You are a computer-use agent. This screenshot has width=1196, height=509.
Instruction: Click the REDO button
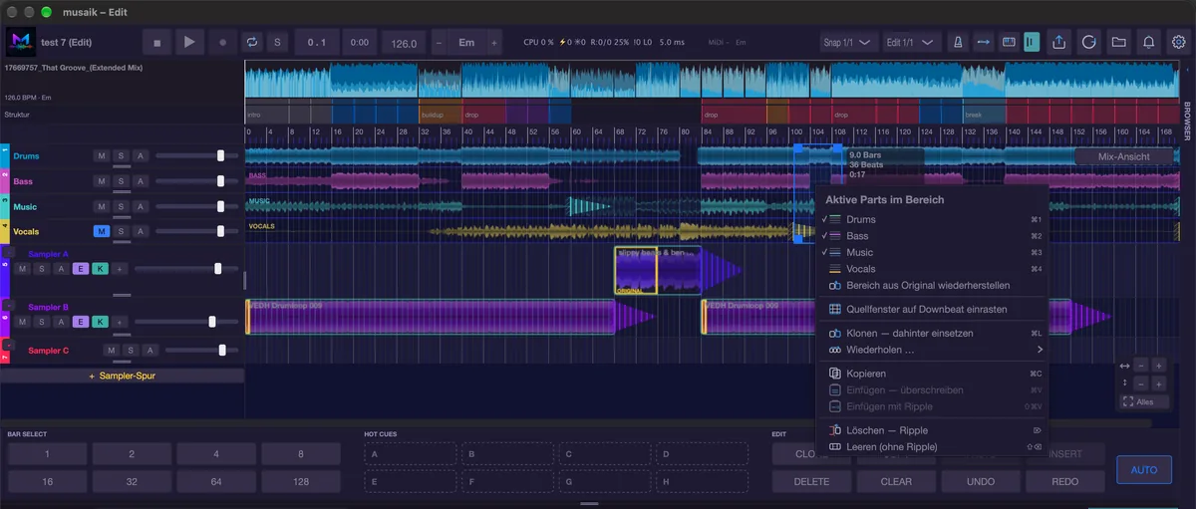[x=1065, y=481]
